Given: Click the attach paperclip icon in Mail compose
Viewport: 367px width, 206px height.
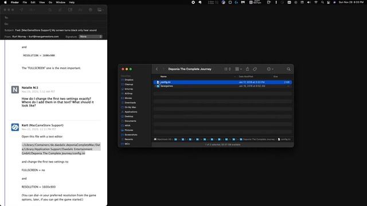Looking at the screenshot, I should click(x=60, y=10).
